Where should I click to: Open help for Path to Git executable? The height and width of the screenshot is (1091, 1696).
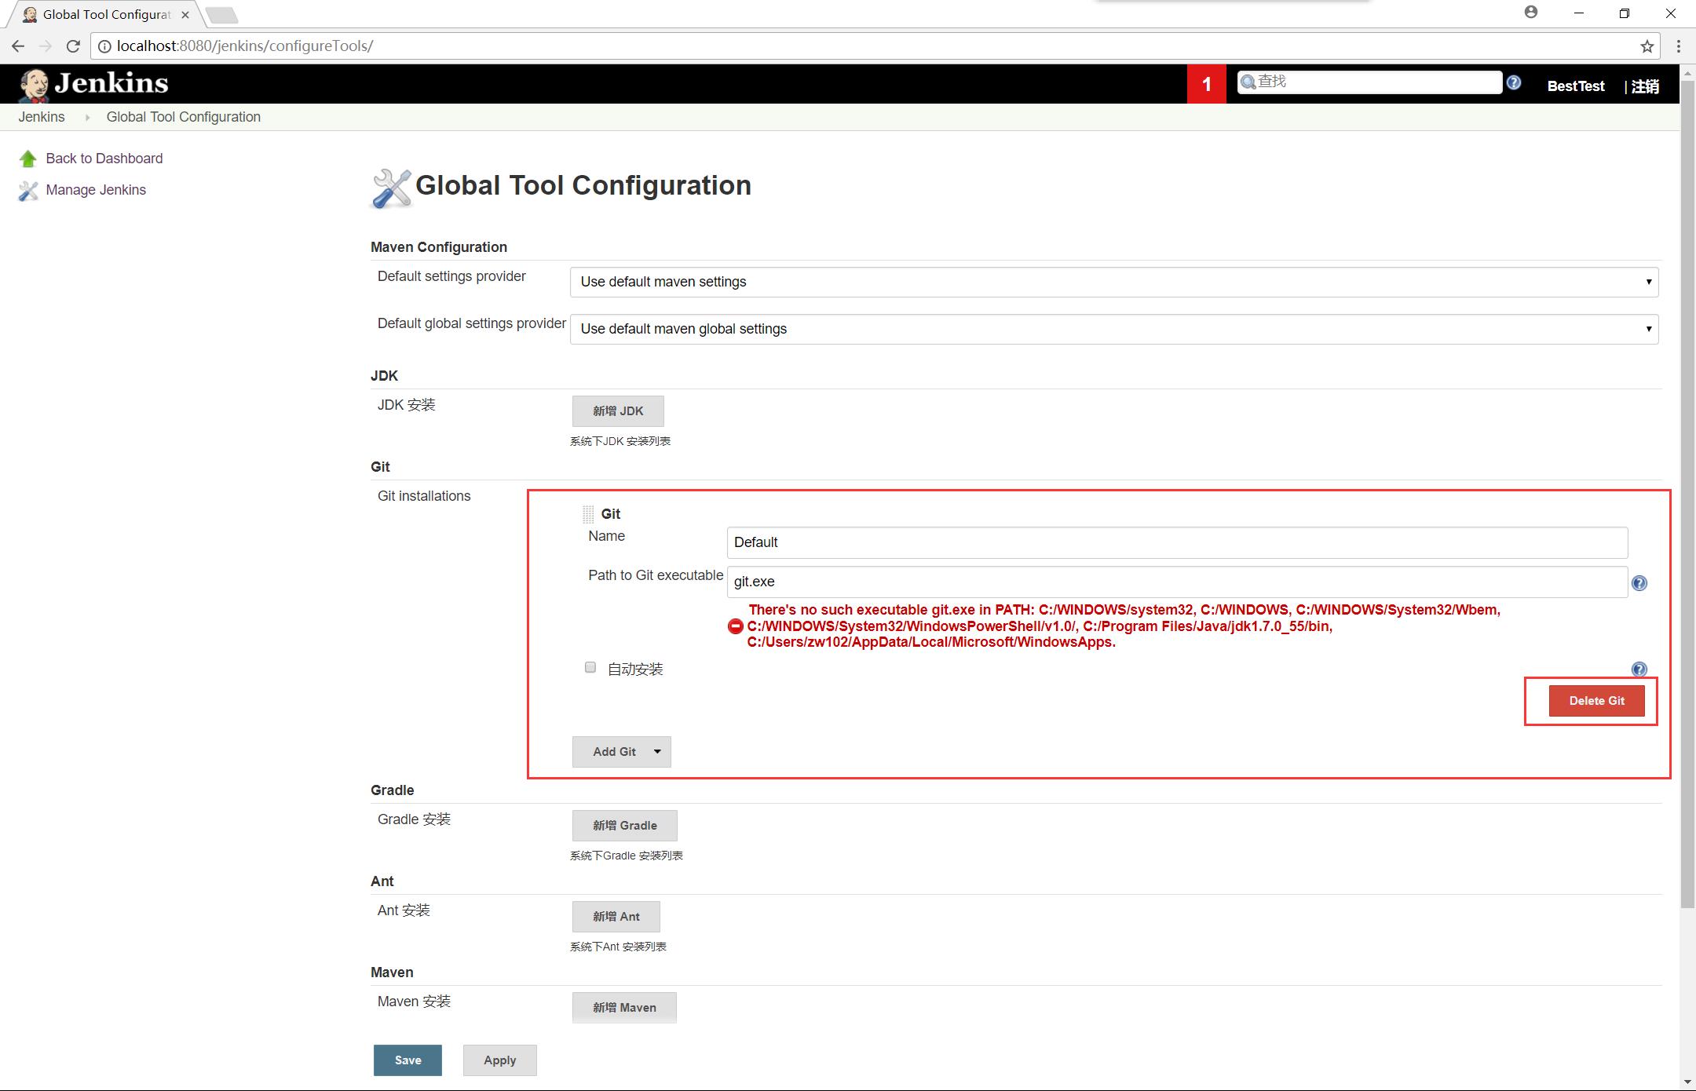[1639, 583]
